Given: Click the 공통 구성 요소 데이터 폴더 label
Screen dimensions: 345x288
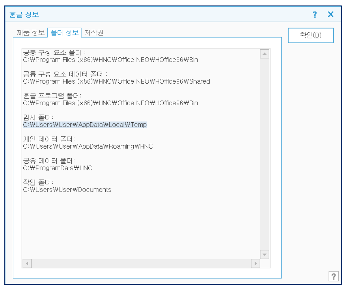Looking at the screenshot, I should [x=65, y=74].
